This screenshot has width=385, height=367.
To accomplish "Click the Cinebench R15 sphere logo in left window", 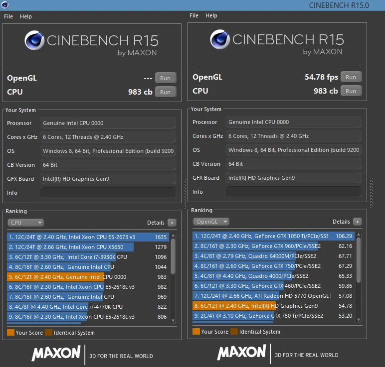I will 34,40.
